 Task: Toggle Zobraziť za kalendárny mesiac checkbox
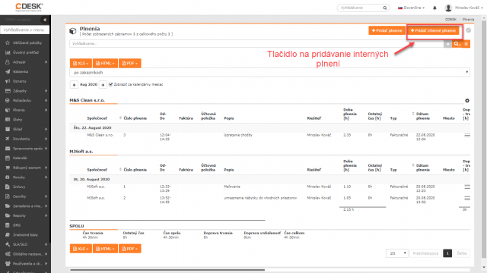(110, 84)
